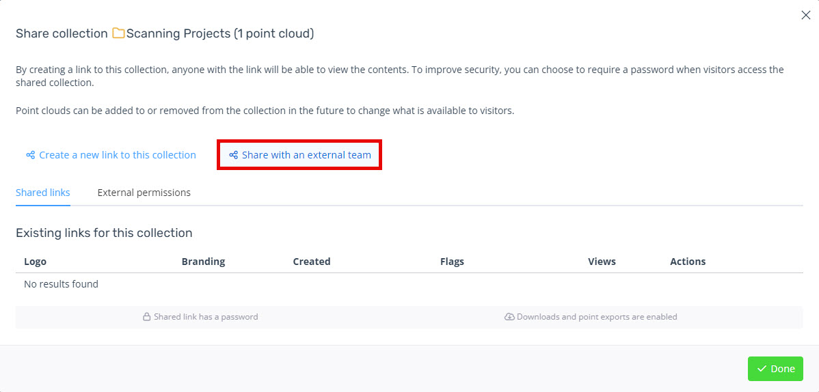This screenshot has width=819, height=392.
Task: Switch to the External permissions tab
Action: coord(144,193)
